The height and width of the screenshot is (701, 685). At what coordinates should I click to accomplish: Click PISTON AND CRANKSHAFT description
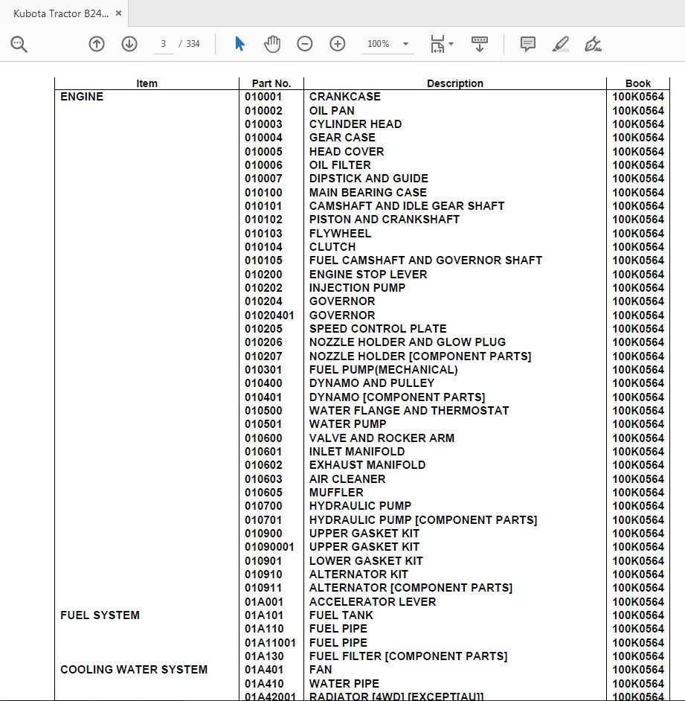coord(385,219)
